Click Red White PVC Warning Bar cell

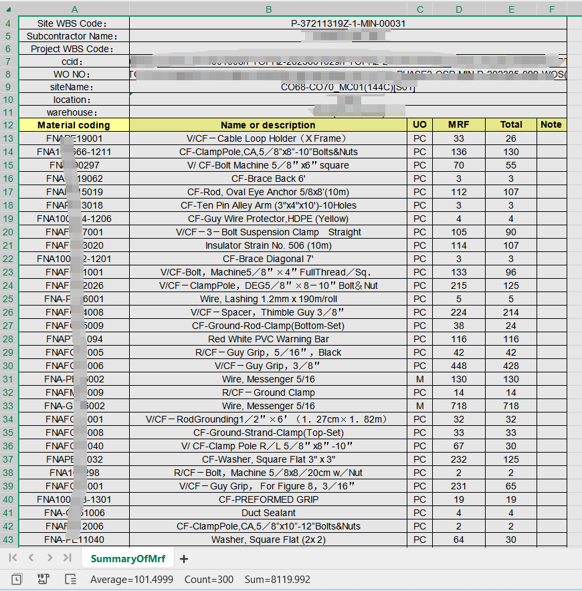268,339
